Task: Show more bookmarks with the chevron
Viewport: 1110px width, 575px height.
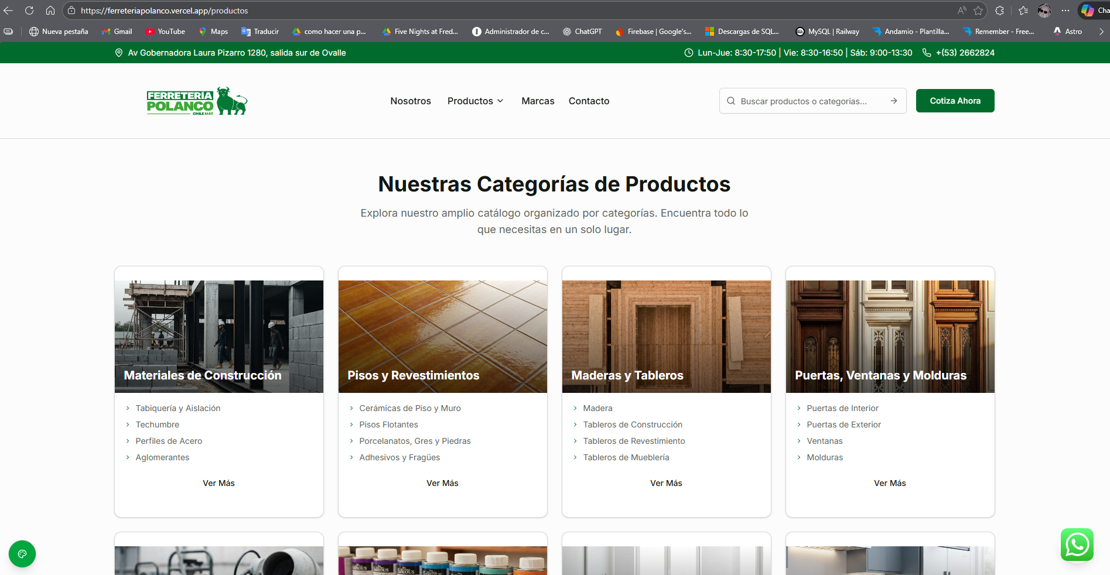Action: click(x=1101, y=32)
